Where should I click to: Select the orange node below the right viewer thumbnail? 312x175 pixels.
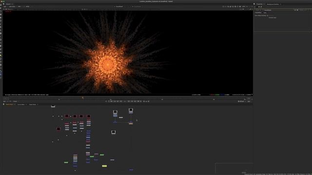131,123
